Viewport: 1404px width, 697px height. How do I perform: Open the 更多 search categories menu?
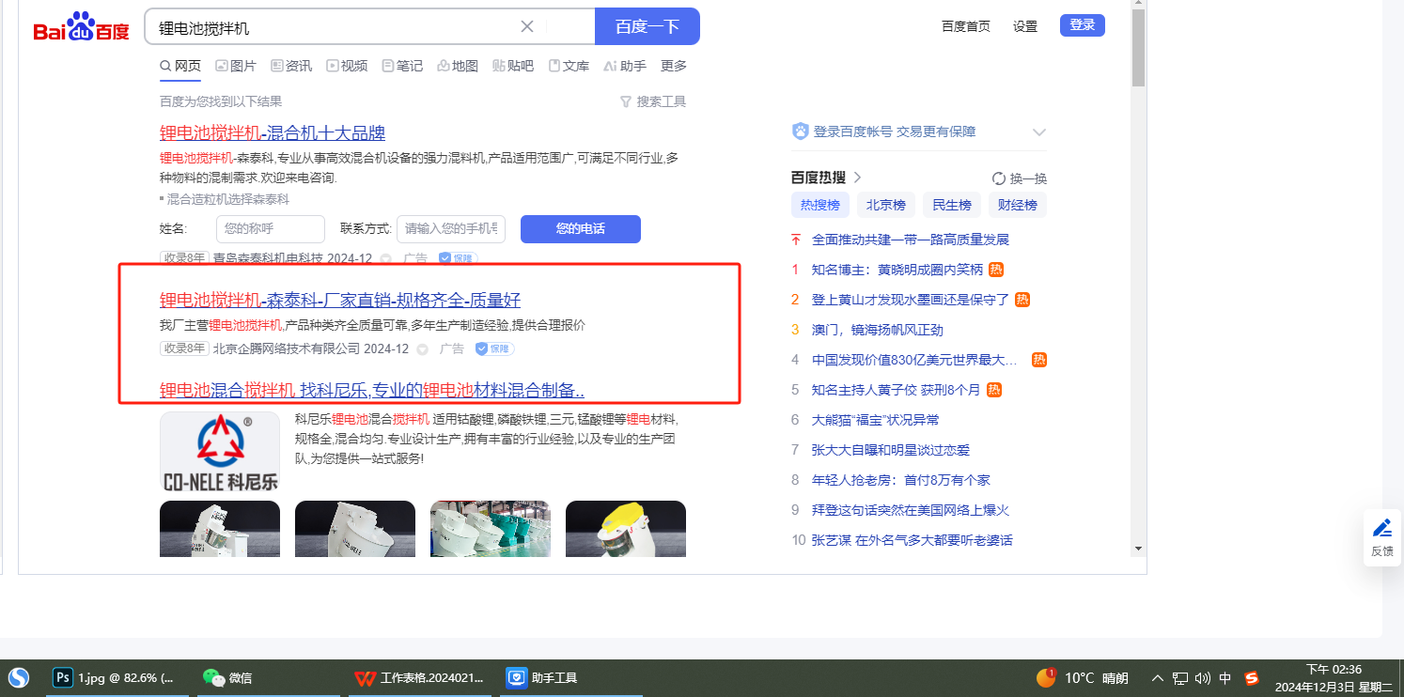[x=674, y=66]
